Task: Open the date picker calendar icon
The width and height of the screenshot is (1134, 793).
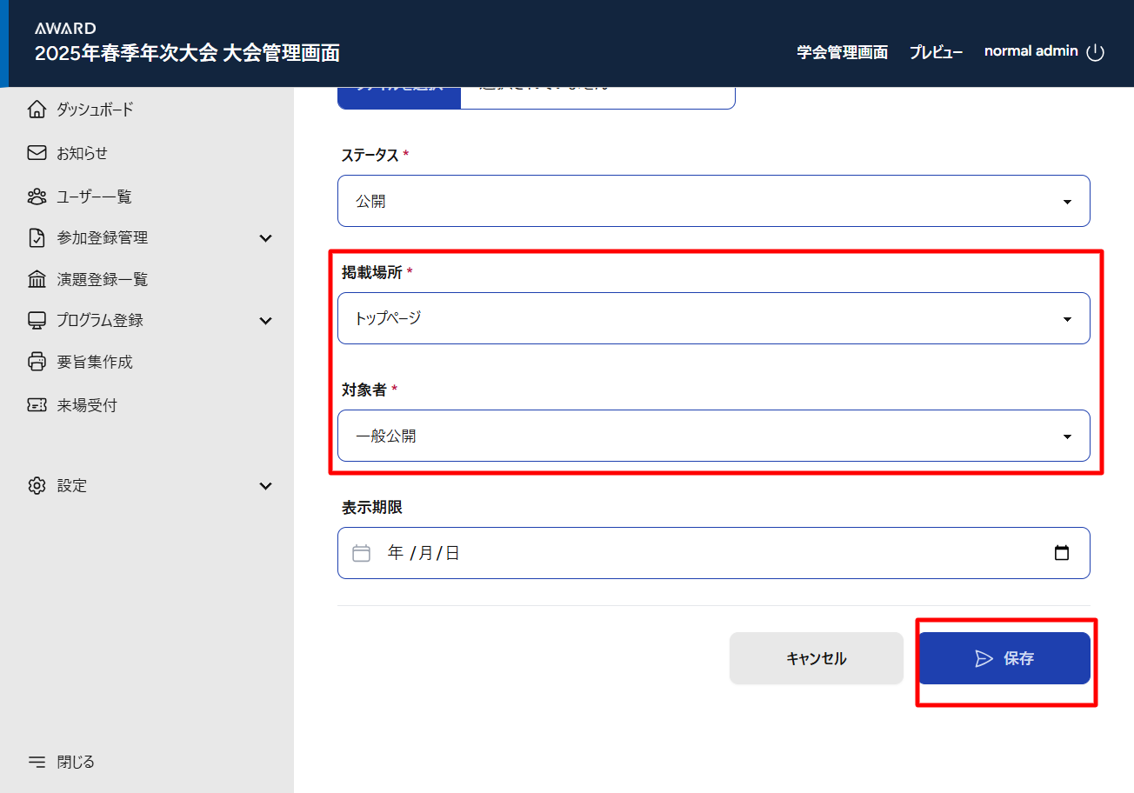Action: tap(1061, 553)
